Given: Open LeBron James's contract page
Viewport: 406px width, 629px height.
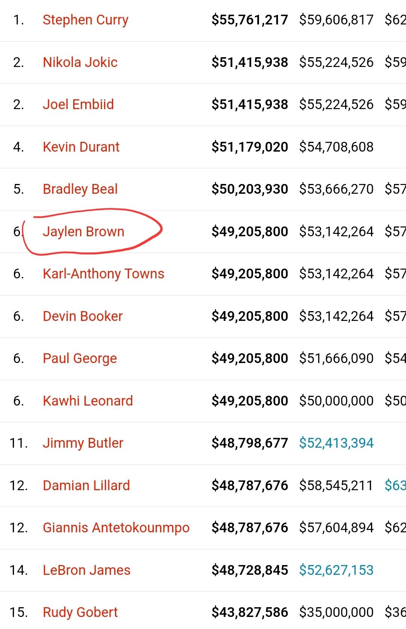Looking at the screenshot, I should (86, 570).
